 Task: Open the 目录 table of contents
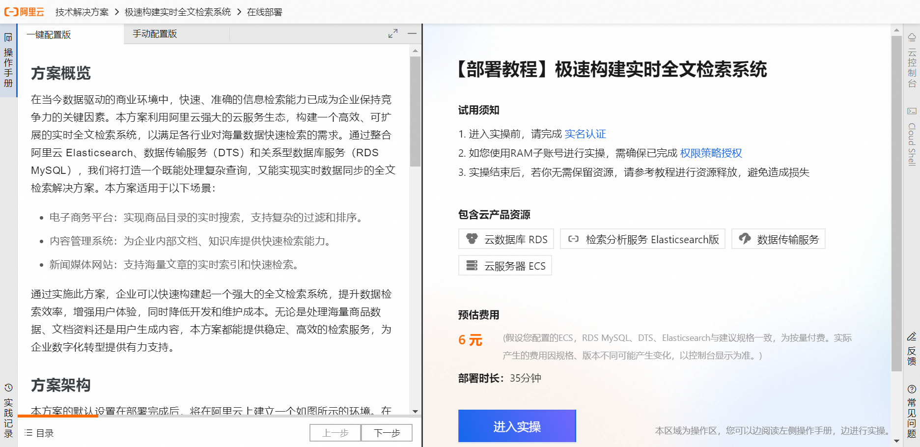(39, 433)
